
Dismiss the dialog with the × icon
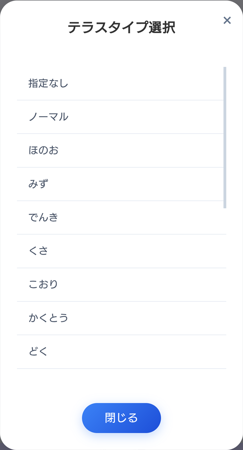227,20
